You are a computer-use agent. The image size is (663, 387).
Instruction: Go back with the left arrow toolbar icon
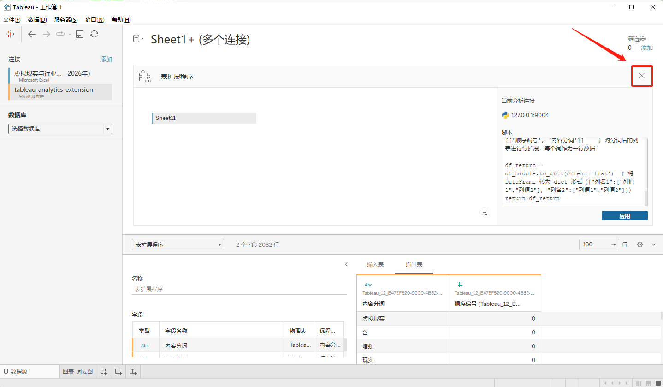pyautogui.click(x=32, y=34)
